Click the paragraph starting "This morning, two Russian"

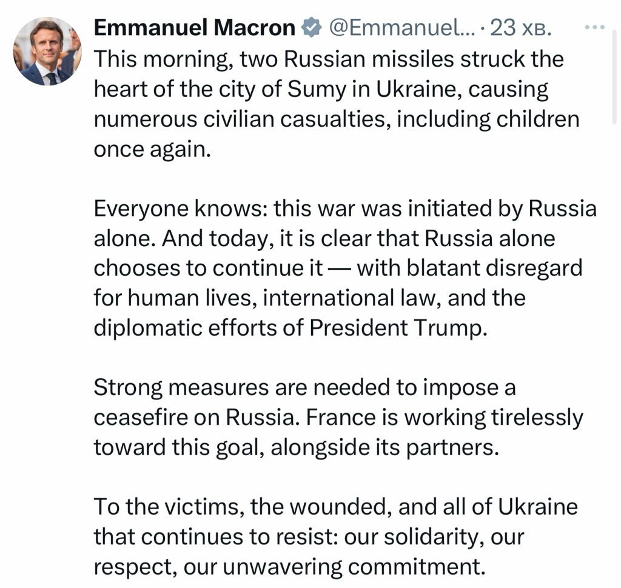click(337, 104)
